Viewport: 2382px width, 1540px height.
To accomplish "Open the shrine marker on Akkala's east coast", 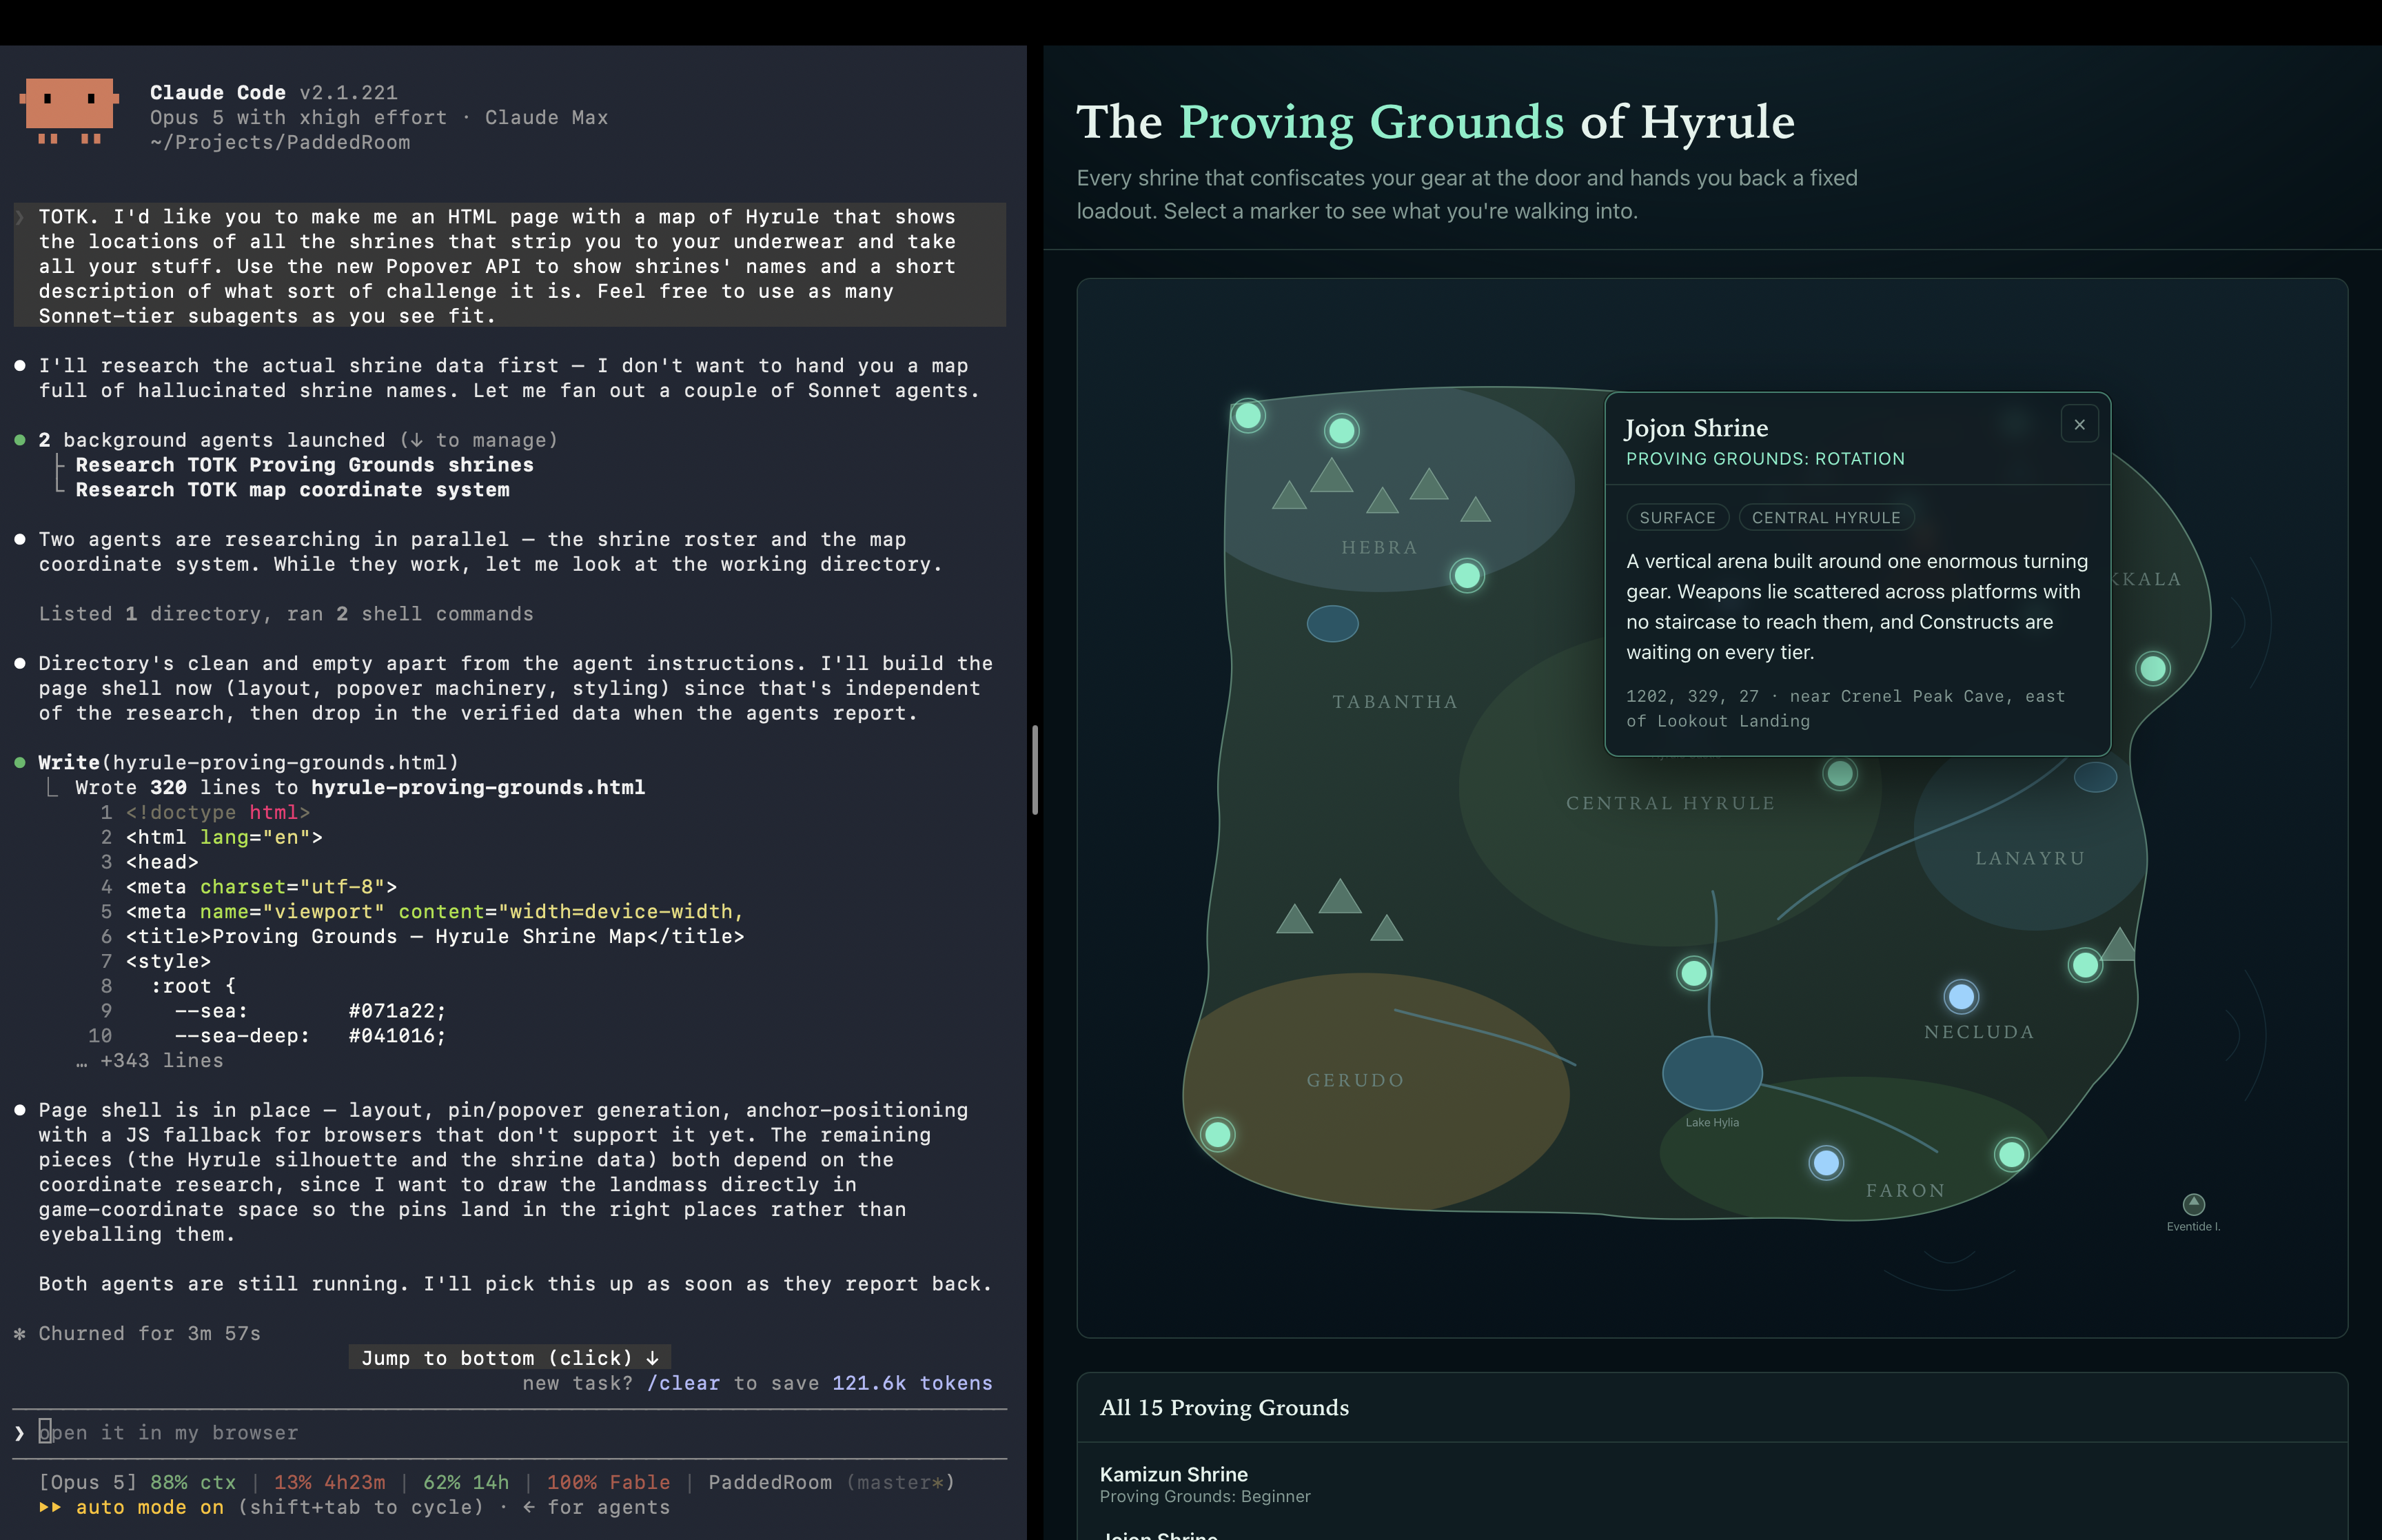I will [x=2152, y=669].
